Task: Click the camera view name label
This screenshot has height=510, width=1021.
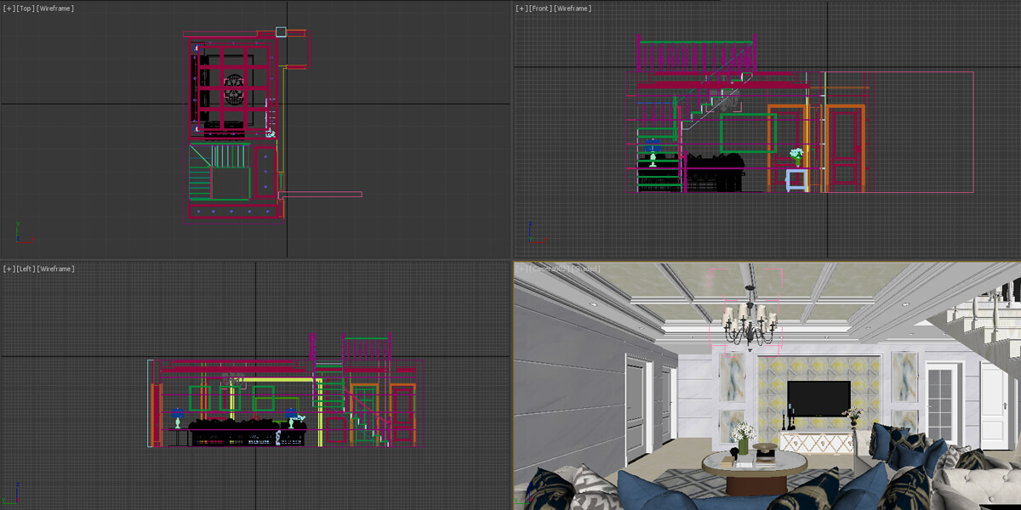Action: pyautogui.click(x=549, y=269)
